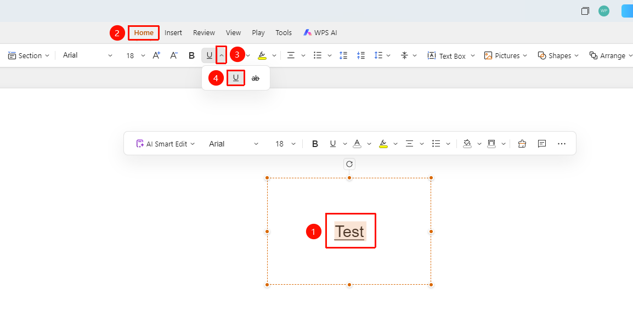Viewport: 633px width, 333px height.
Task: Toggle Bold in the ribbon
Action: pyautogui.click(x=192, y=55)
